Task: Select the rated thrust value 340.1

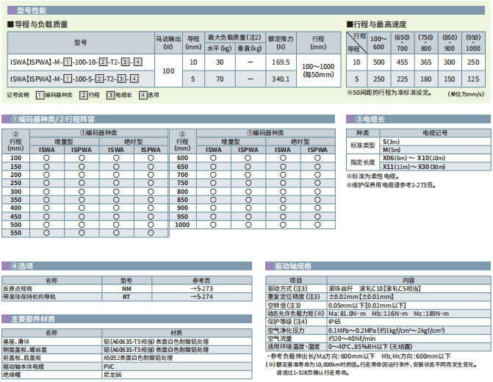Action: tap(281, 79)
